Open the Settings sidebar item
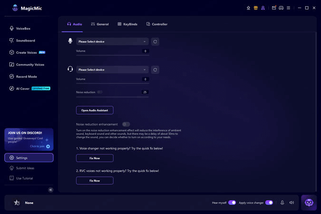Image resolution: width=321 pixels, height=214 pixels. coord(29,158)
